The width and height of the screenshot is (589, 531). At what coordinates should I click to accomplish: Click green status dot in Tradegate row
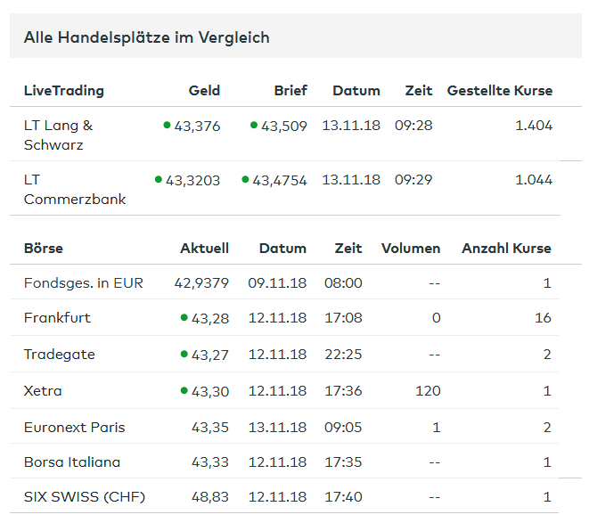pos(184,354)
